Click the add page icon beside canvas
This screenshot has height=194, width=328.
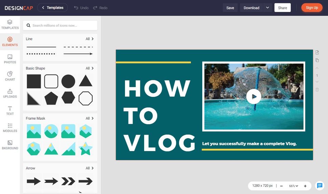pyautogui.click(x=317, y=52)
